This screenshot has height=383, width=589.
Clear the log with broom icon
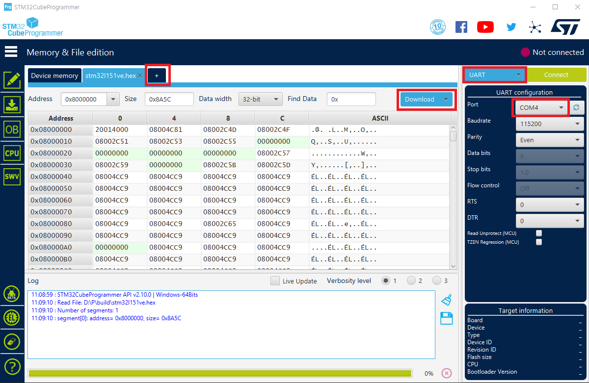[x=446, y=300]
